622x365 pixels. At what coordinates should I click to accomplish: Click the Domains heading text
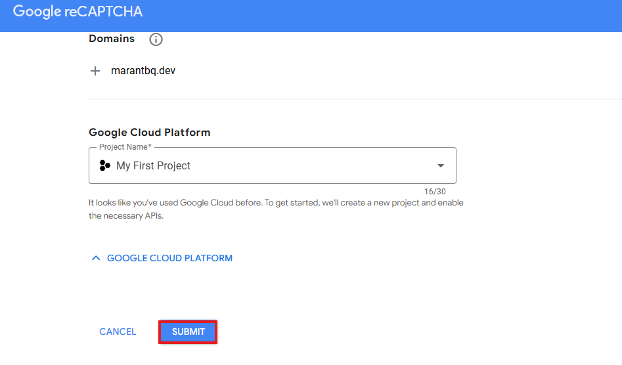click(112, 39)
